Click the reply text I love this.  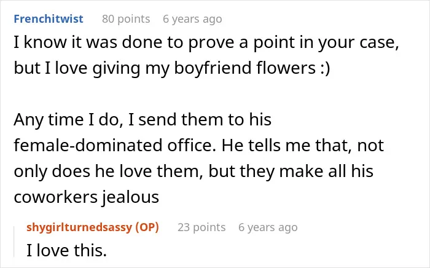pyautogui.click(x=66, y=250)
